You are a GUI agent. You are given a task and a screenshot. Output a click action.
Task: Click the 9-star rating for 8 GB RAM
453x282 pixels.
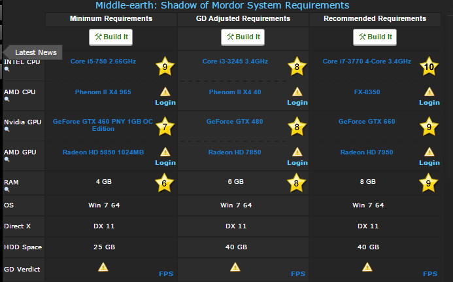click(428, 183)
